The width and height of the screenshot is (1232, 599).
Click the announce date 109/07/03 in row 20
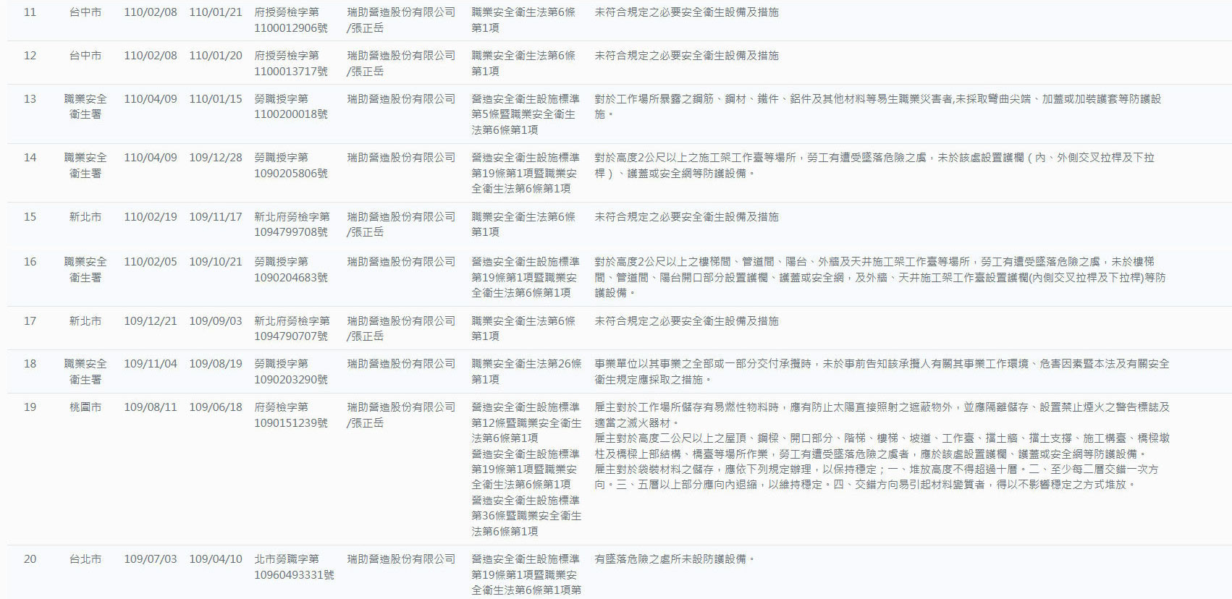(151, 559)
